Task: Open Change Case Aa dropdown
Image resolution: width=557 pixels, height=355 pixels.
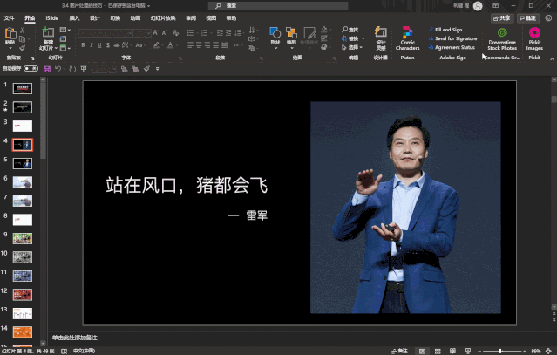Action: pos(139,45)
